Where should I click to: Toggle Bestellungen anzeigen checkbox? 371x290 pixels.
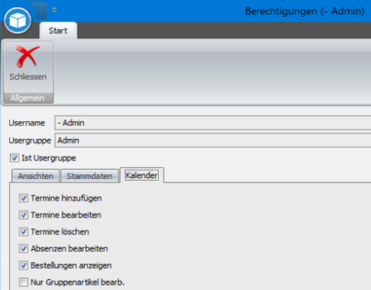pos(23,265)
